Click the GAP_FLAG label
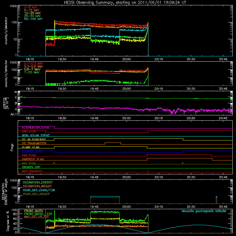236x236 pixels. [29, 131]
